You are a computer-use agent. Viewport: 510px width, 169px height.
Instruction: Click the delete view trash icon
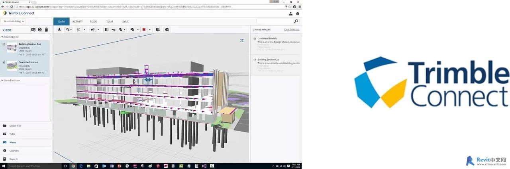(x=46, y=29)
